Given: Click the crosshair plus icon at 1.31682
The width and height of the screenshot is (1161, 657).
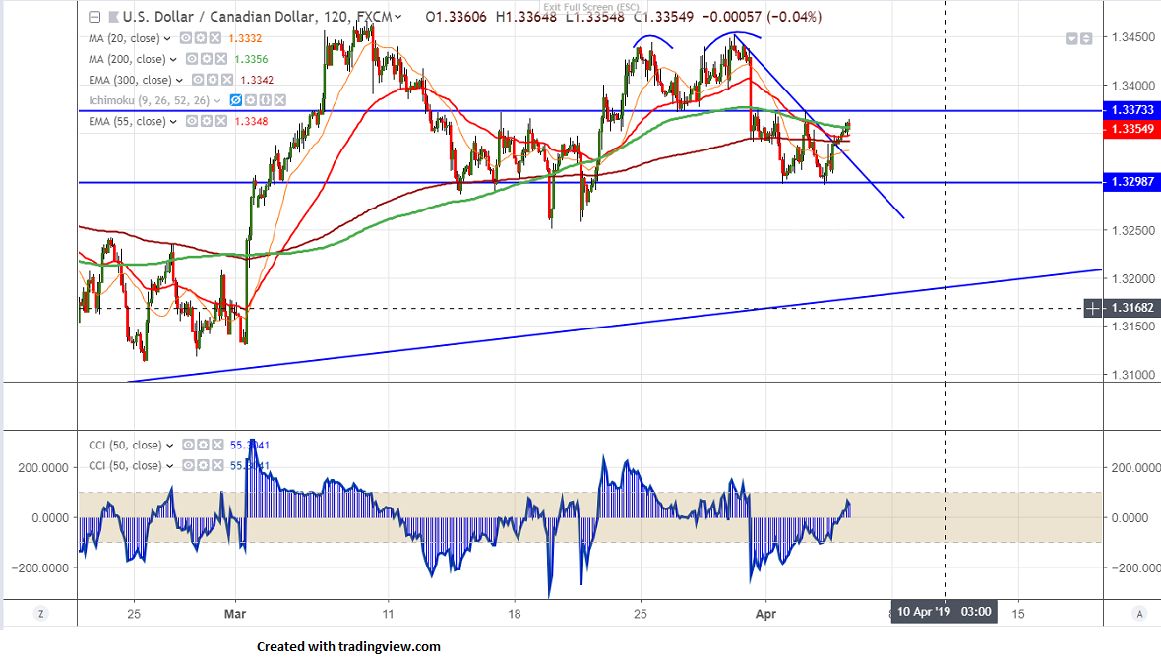Looking at the screenshot, I should [1093, 308].
